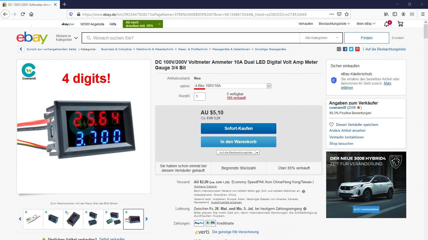Image resolution: width=428 pixels, height=240 pixels.
Task: Show next thumbnails with the right arrow
Action: [x=147, y=219]
